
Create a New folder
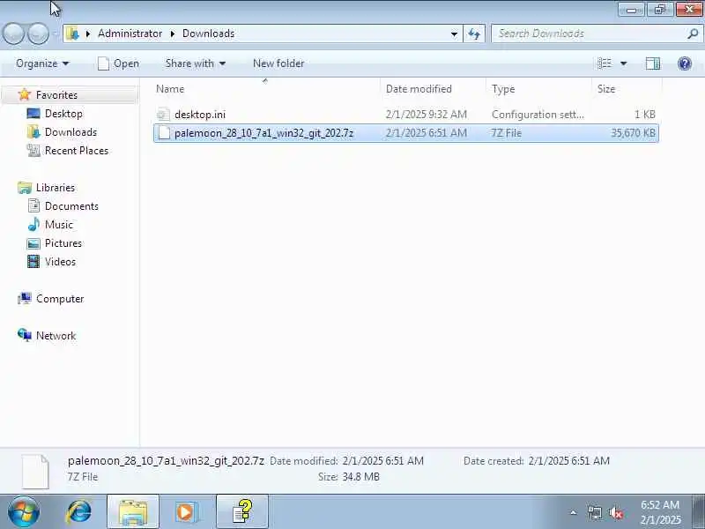coord(278,63)
